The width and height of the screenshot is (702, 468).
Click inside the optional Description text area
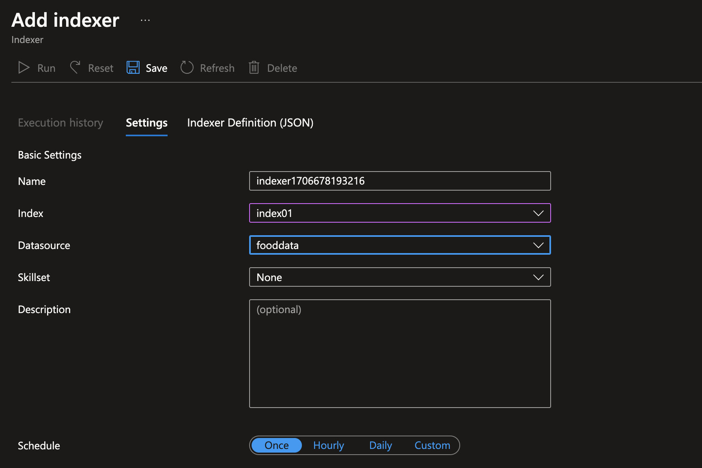click(400, 353)
